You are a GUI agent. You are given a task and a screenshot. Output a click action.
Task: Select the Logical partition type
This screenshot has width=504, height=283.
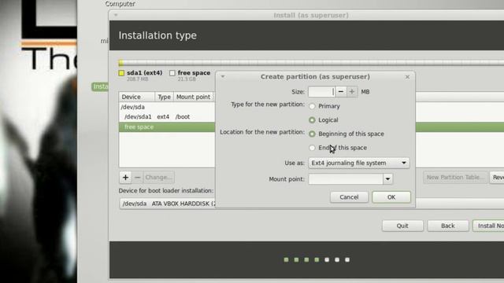click(312, 120)
